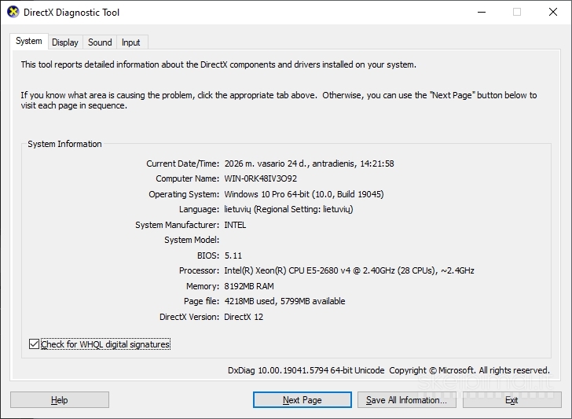Uncheck Check for WHQL digital signatures
Viewport: 572px width, 419px height.
34,344
